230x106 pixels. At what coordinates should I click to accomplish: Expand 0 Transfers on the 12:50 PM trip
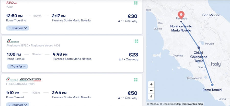point(18,28)
